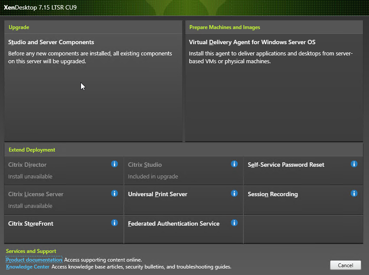Screen dimensions: 369x275
Task: Select the Citrix Studio included-in-upgrade tile
Action: pyautogui.click(x=184, y=171)
